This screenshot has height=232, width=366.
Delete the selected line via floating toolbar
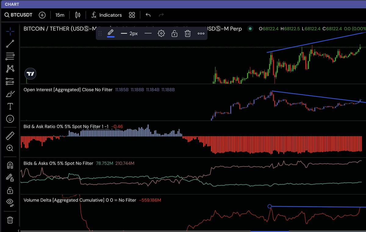pos(188,34)
